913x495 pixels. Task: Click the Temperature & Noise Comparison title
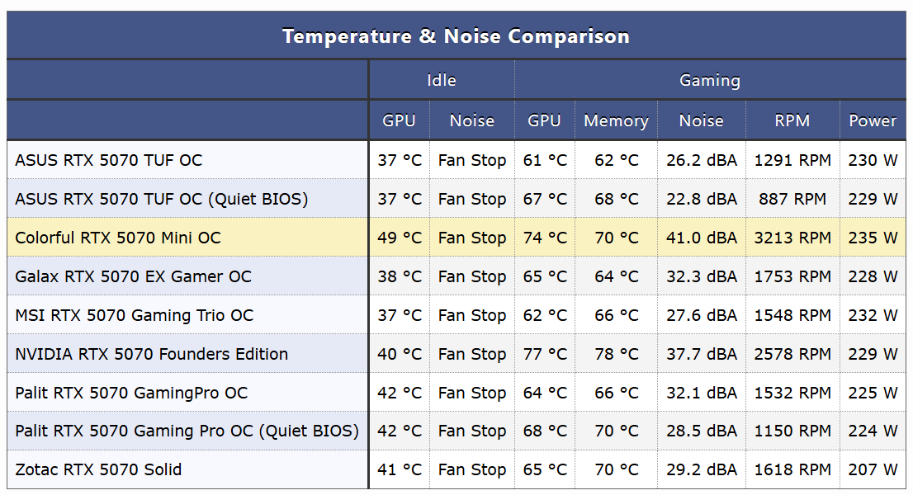(456, 36)
